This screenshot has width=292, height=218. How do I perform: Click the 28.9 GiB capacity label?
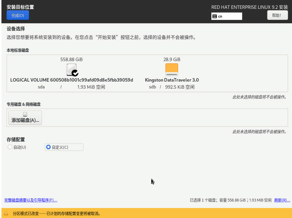172,59
